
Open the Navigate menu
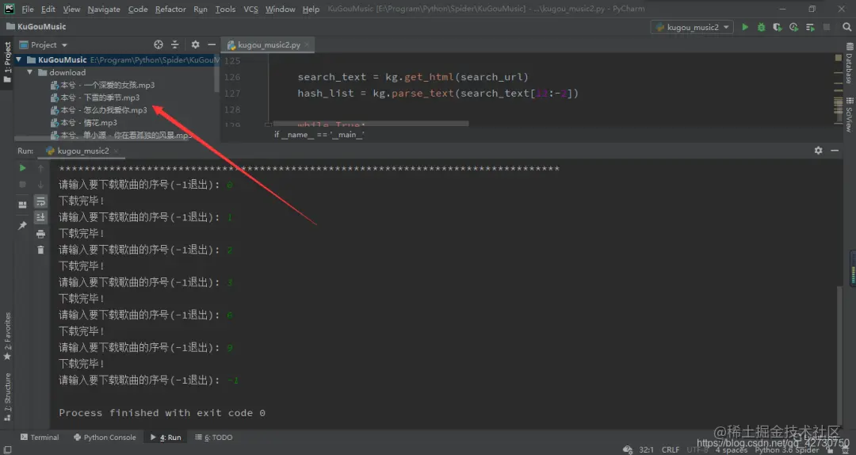click(x=104, y=10)
